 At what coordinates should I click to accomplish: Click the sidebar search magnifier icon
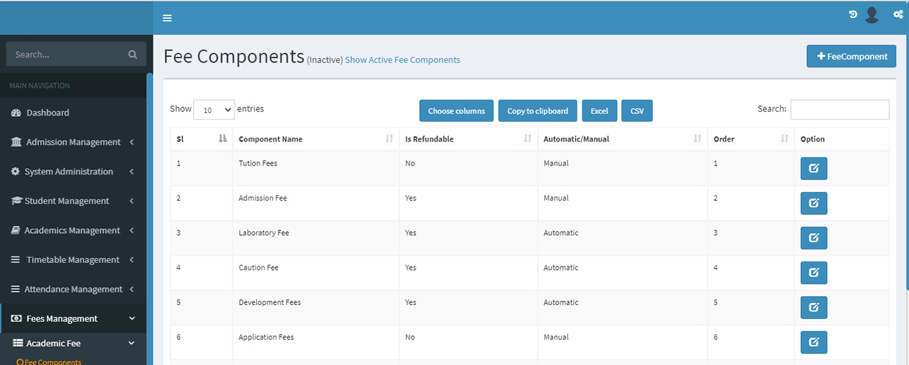coord(132,54)
